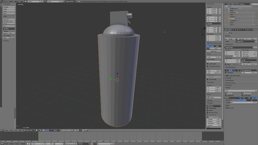Open the Window menu
258x145 pixels.
coord(16,1)
